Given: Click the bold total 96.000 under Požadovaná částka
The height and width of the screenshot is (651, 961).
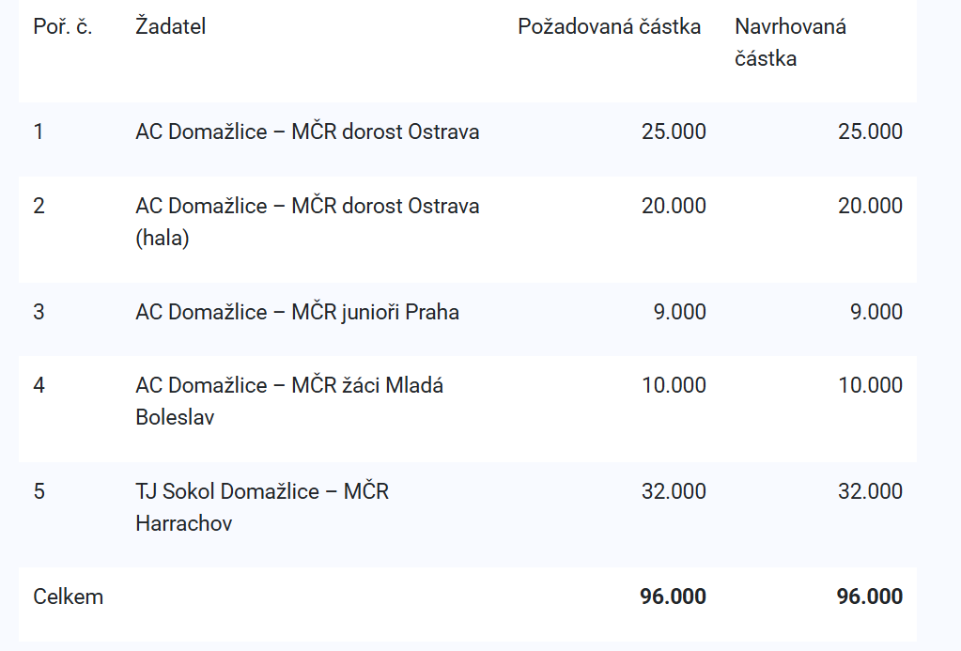Looking at the screenshot, I should tap(673, 597).
